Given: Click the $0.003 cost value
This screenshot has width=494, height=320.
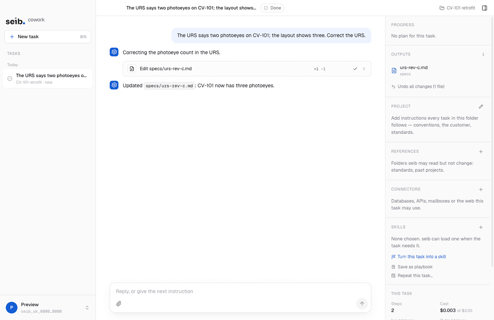Looking at the screenshot, I should click(x=448, y=311).
